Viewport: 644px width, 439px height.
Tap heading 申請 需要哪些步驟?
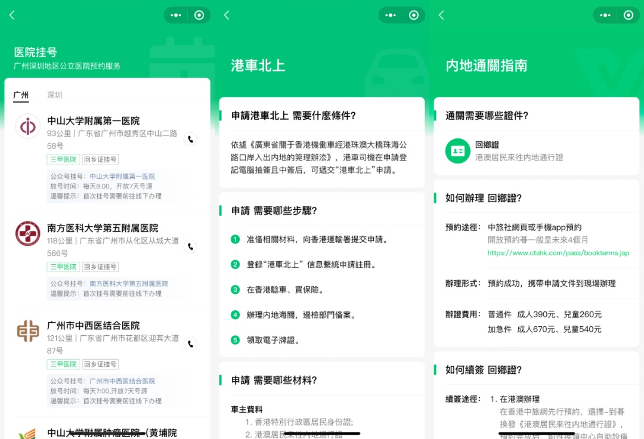274,211
